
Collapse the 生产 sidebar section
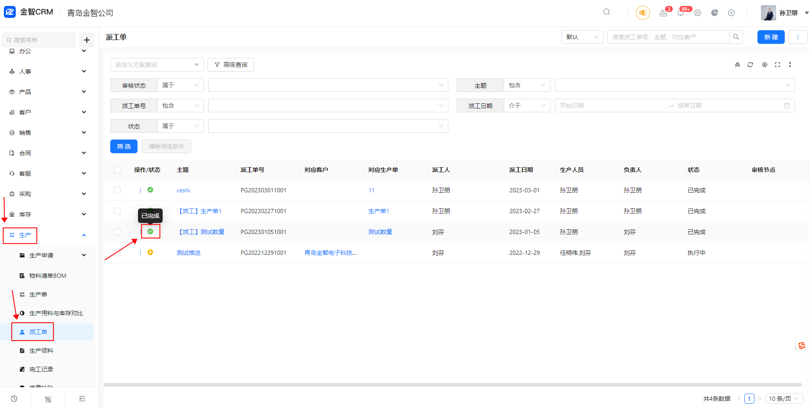(48, 235)
